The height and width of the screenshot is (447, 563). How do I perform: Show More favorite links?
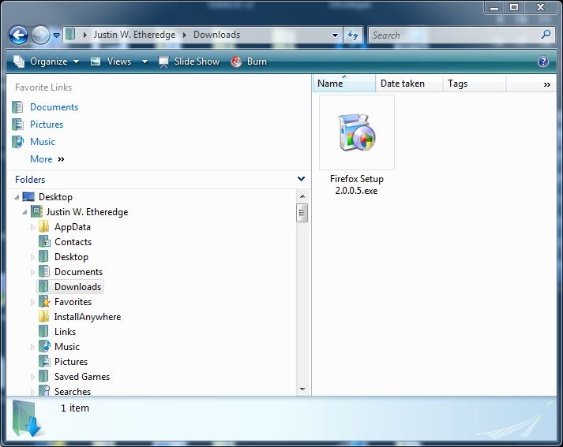[47, 158]
